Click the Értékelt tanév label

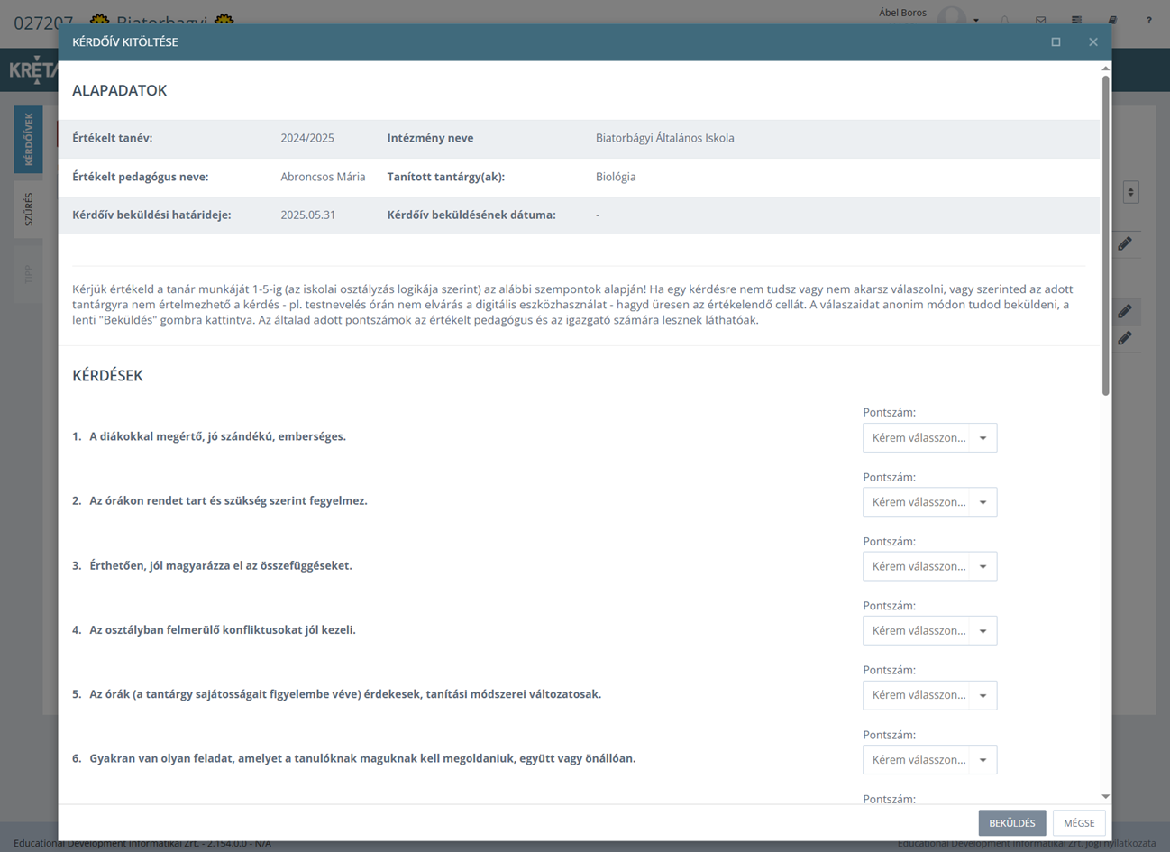[113, 138]
